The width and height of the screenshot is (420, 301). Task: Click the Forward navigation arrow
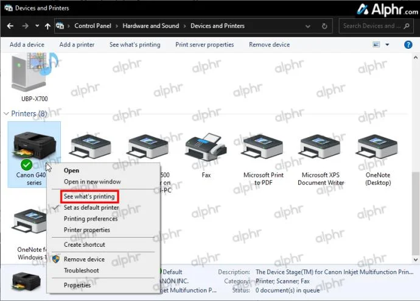tap(25, 26)
